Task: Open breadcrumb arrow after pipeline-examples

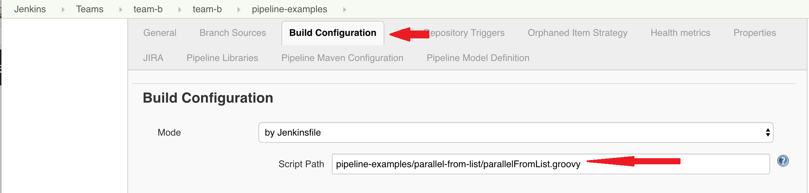Action: click(344, 10)
